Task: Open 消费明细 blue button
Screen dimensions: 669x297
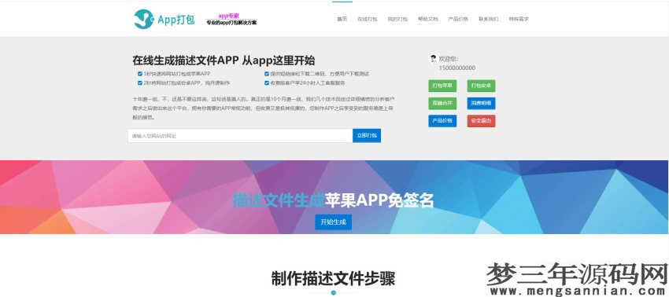Action: coord(481,103)
